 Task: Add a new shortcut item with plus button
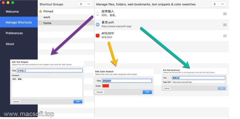tap(215, 4)
